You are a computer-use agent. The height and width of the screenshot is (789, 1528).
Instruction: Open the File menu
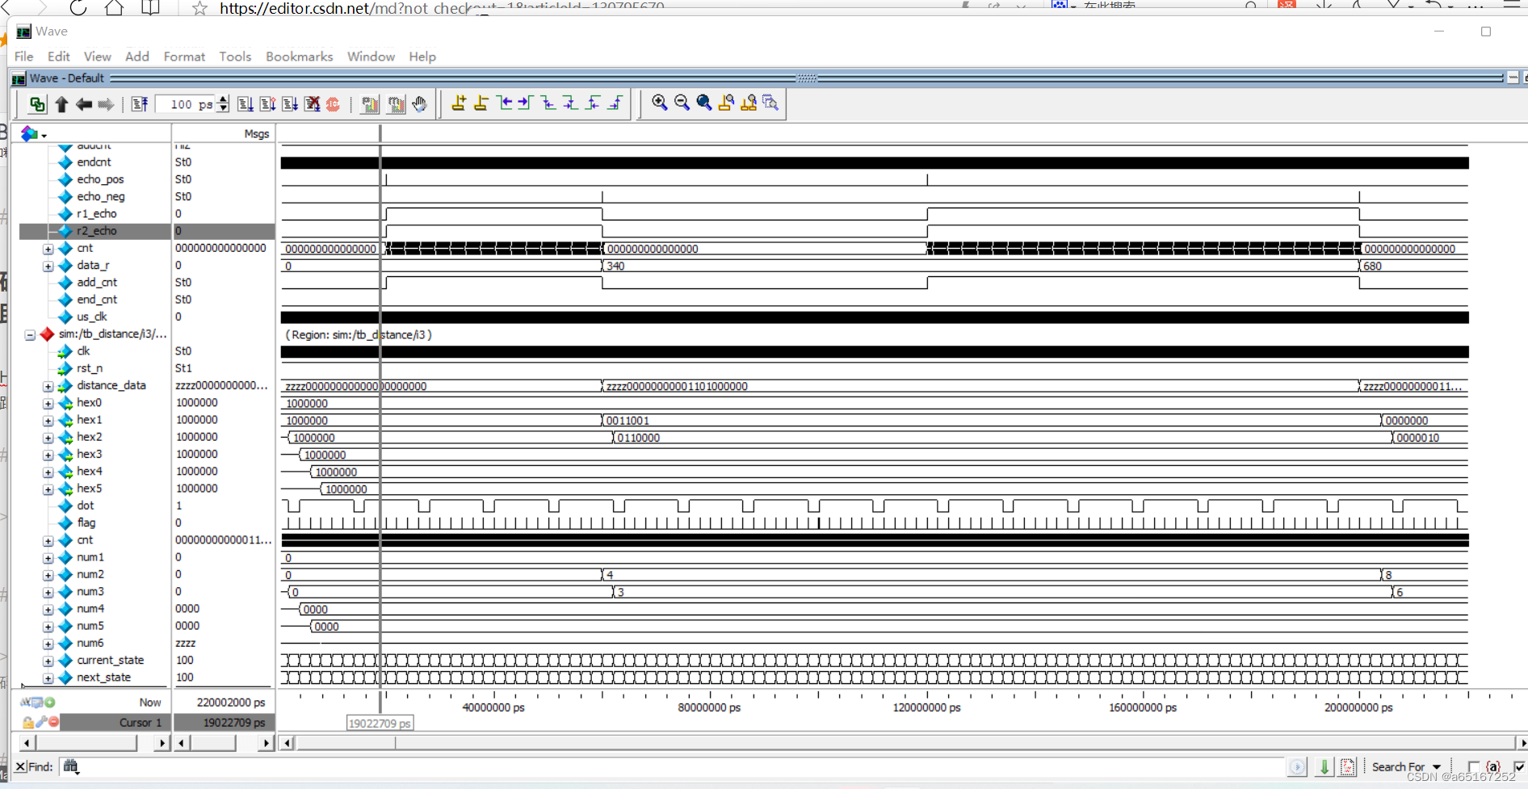[x=24, y=57]
